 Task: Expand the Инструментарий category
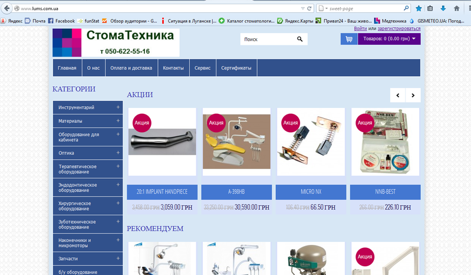(87, 107)
